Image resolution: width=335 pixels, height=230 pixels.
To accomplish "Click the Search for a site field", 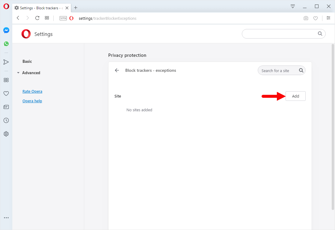I will pyautogui.click(x=282, y=70).
